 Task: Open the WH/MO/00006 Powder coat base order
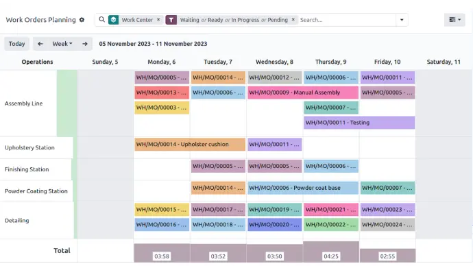[x=303, y=188]
